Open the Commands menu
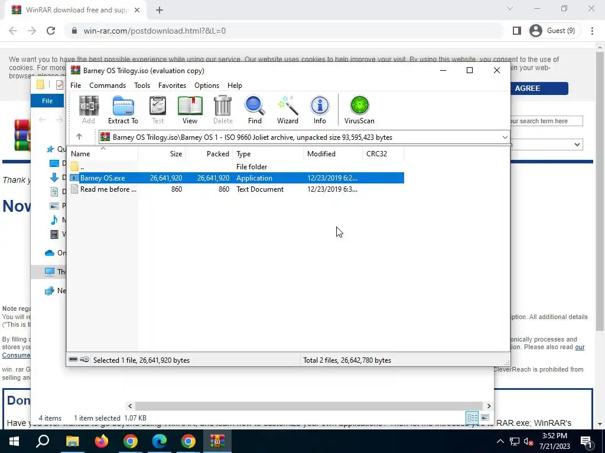The height and width of the screenshot is (453, 605). pos(108,85)
